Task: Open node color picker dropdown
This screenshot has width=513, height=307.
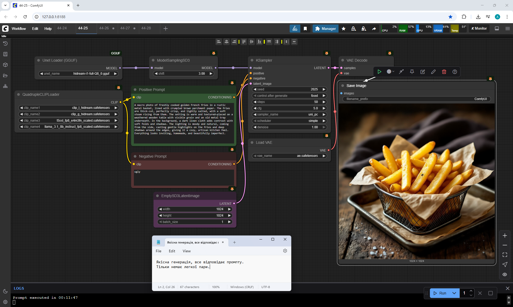Action: (390, 72)
